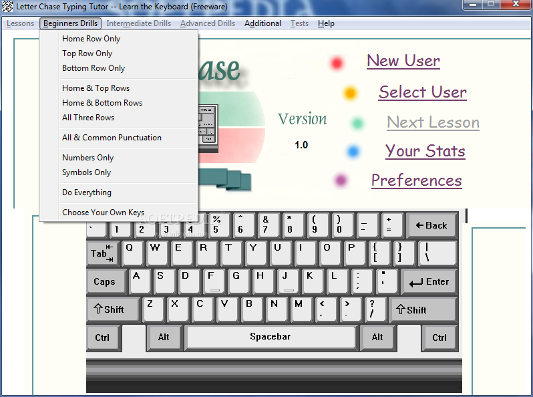The image size is (533, 397).
Task: Open the Your Stats link
Action: click(x=425, y=151)
